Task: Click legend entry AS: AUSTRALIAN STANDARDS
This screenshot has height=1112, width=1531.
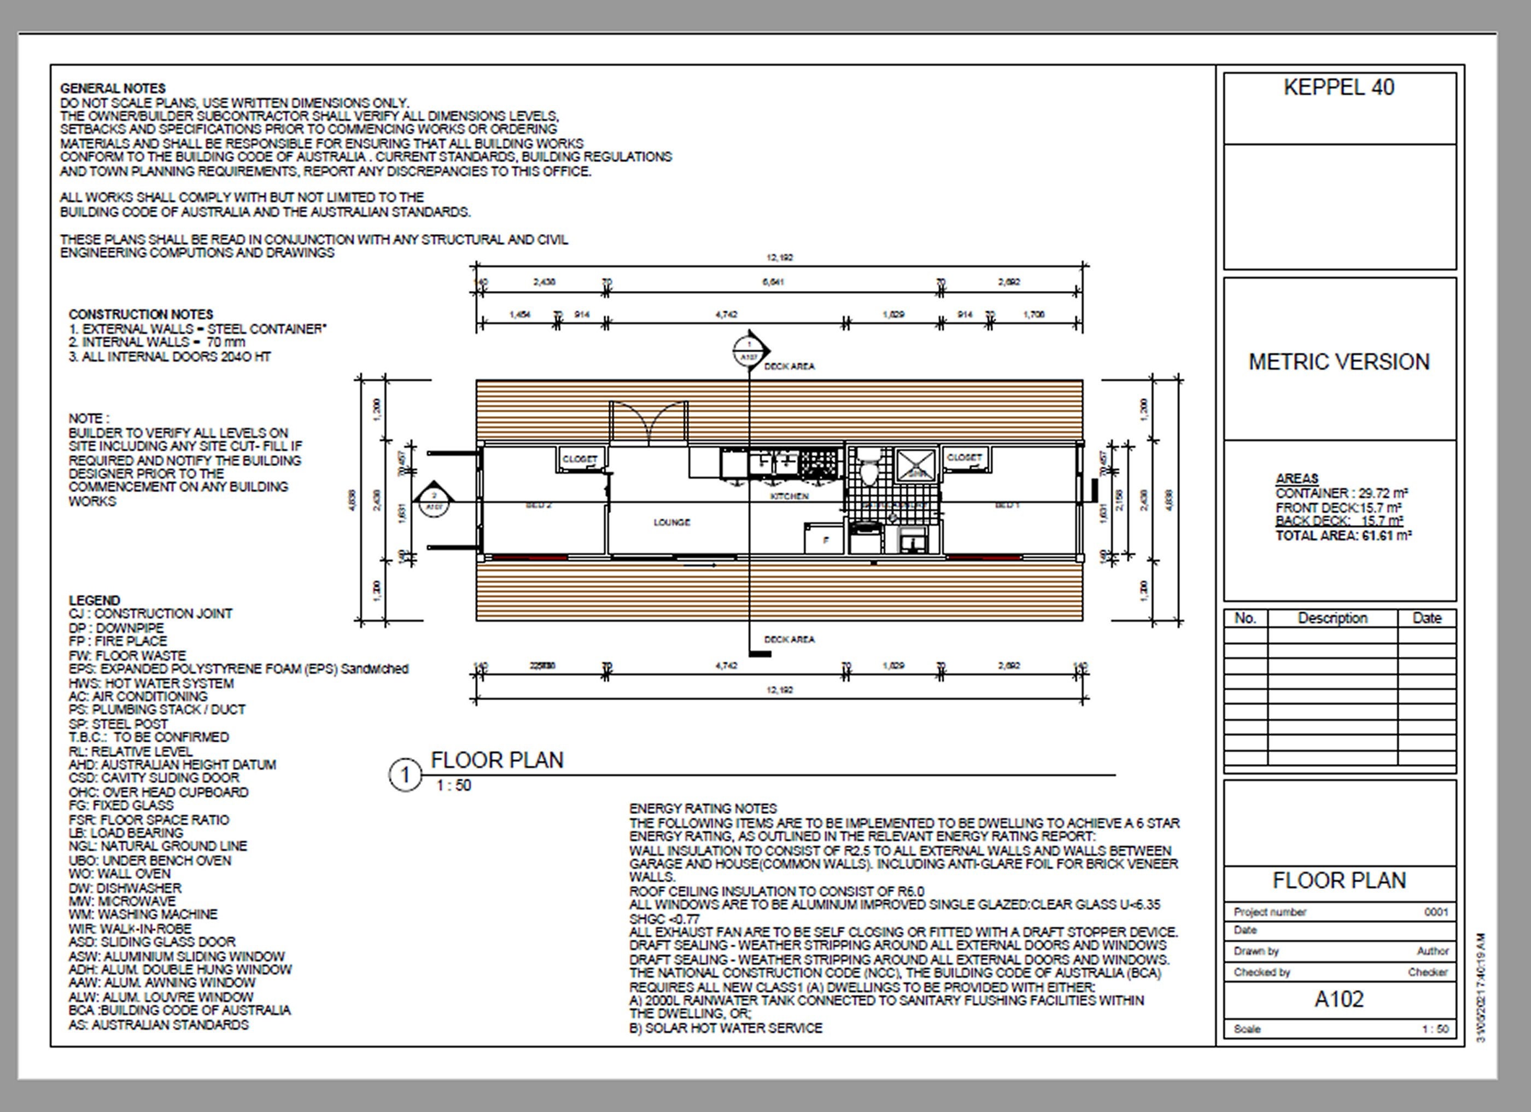Action: coord(158,1025)
